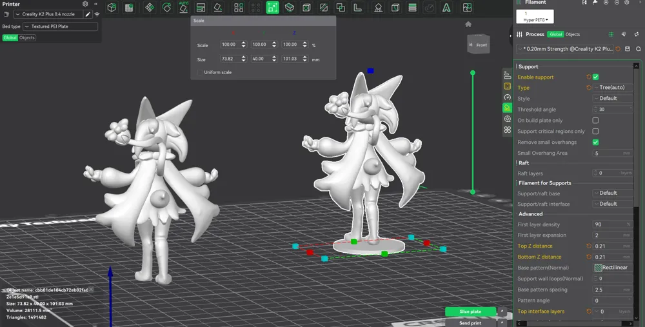The width and height of the screenshot is (645, 327).
Task: Open the Bed type Textured PEI Plate dropdown
Action: coord(60,26)
